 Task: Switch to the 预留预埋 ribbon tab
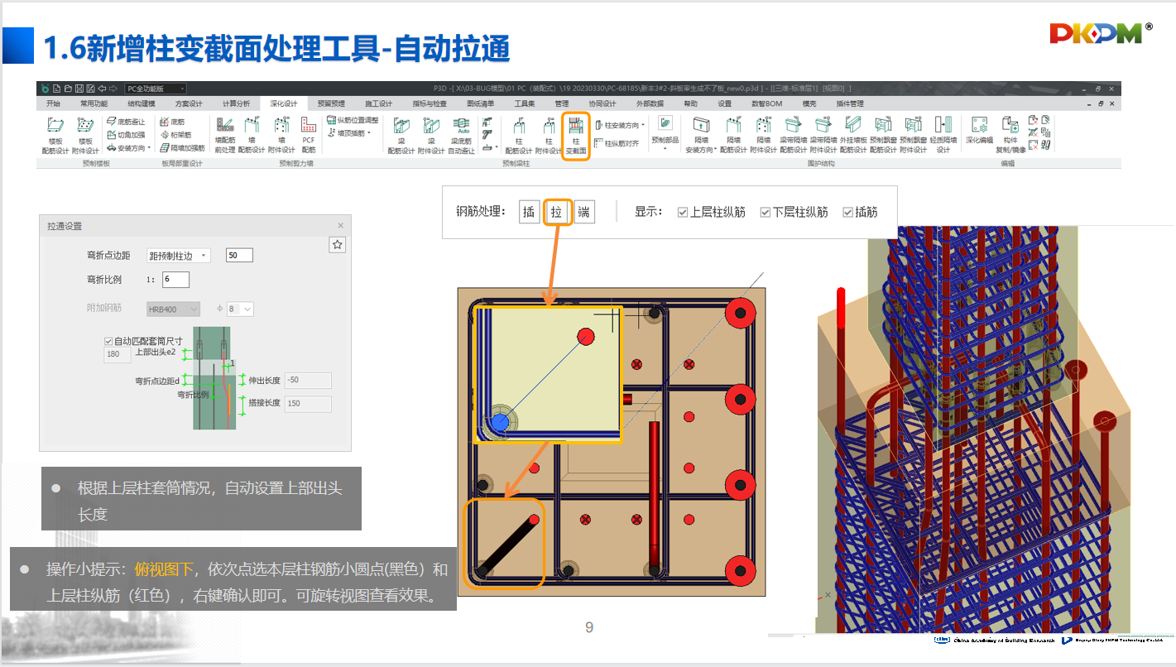point(331,103)
